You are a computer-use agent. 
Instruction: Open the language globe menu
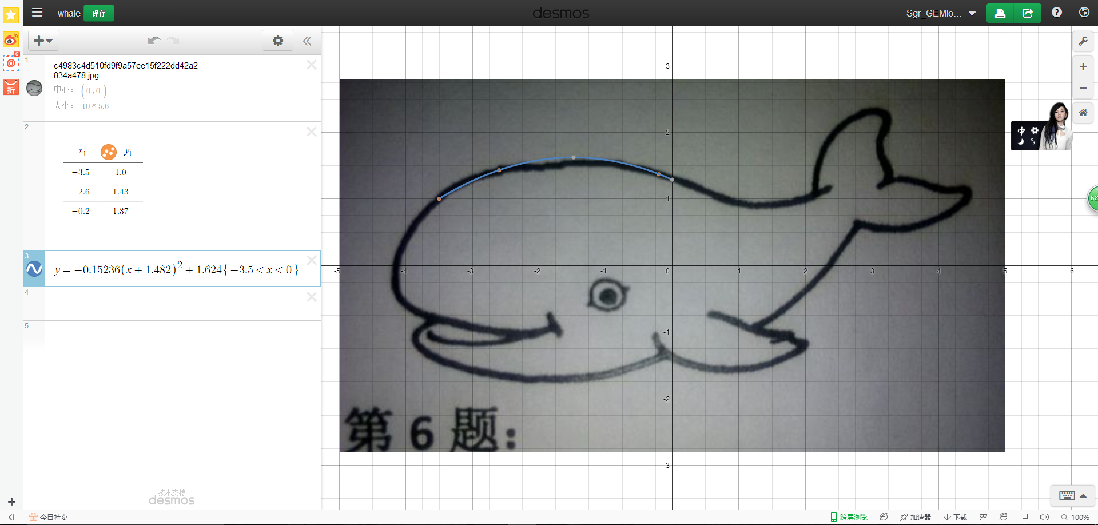(1084, 13)
